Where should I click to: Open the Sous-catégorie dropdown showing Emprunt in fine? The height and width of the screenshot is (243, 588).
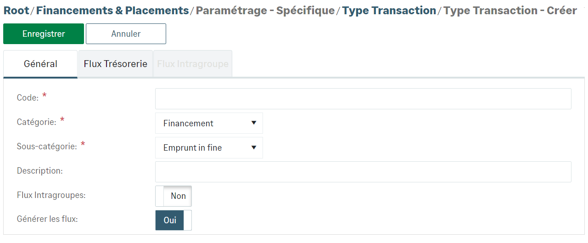point(209,147)
